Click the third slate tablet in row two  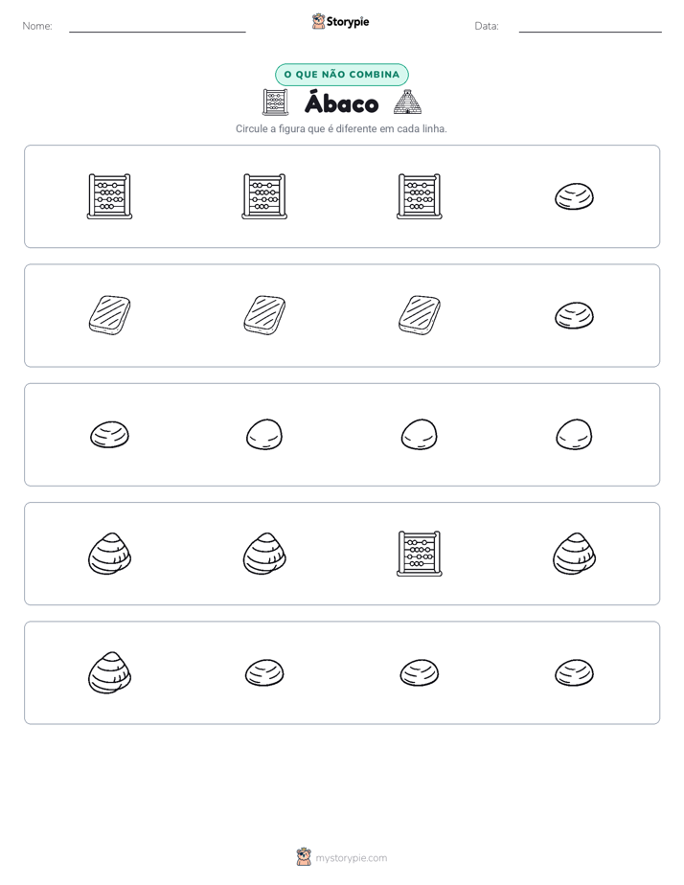420,315
